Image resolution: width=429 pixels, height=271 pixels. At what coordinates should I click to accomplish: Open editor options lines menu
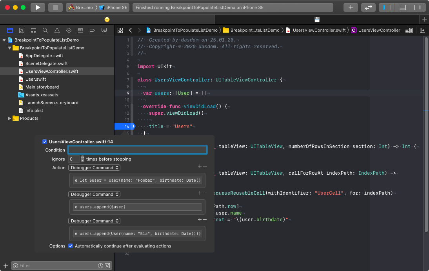tap(409, 30)
